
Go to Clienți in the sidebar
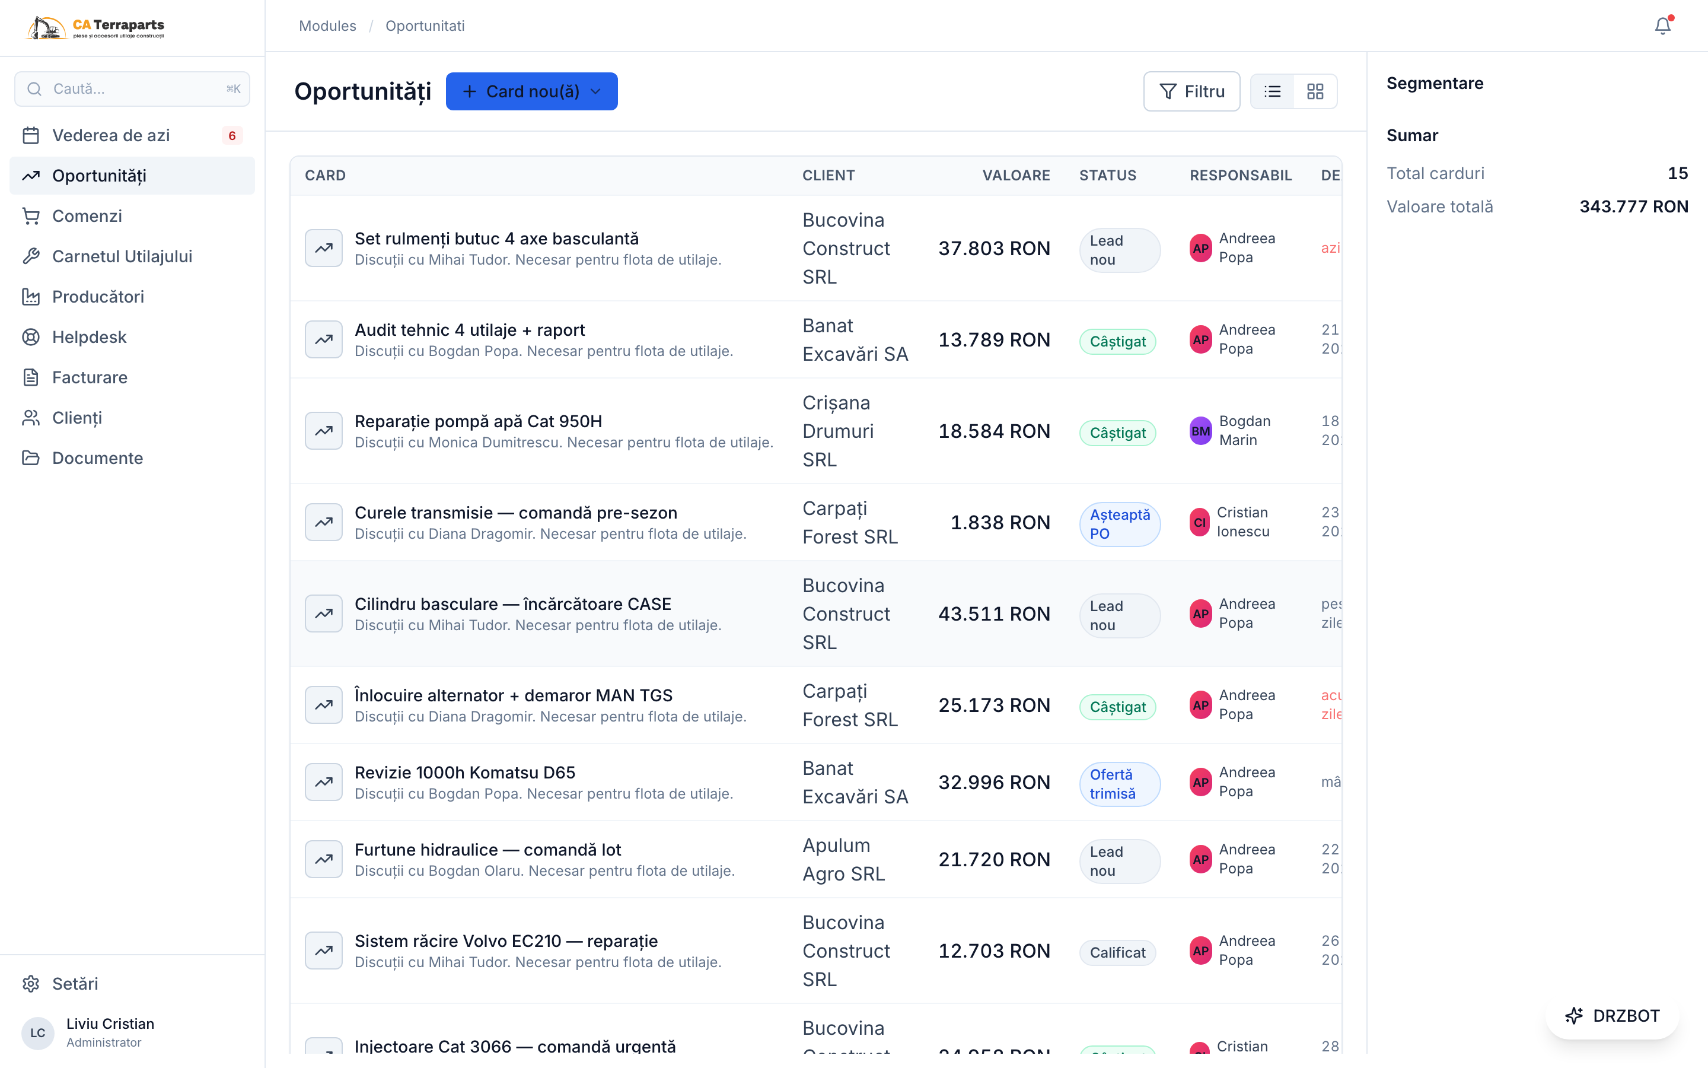pos(132,418)
